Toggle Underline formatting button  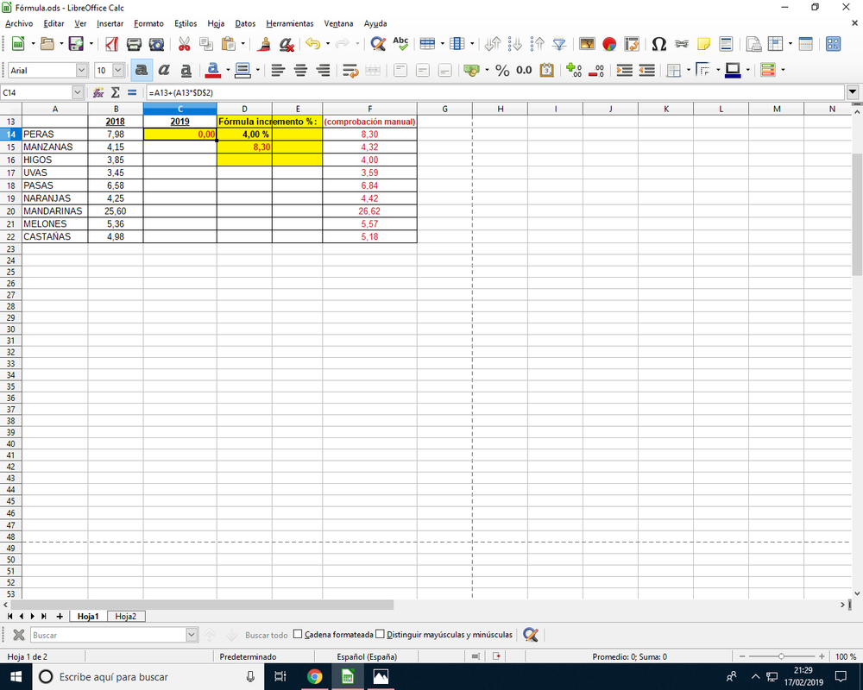pos(186,70)
